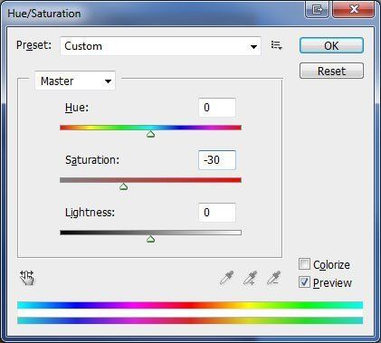Enable the Colorize checkbox
381x343 pixels.
click(x=304, y=264)
